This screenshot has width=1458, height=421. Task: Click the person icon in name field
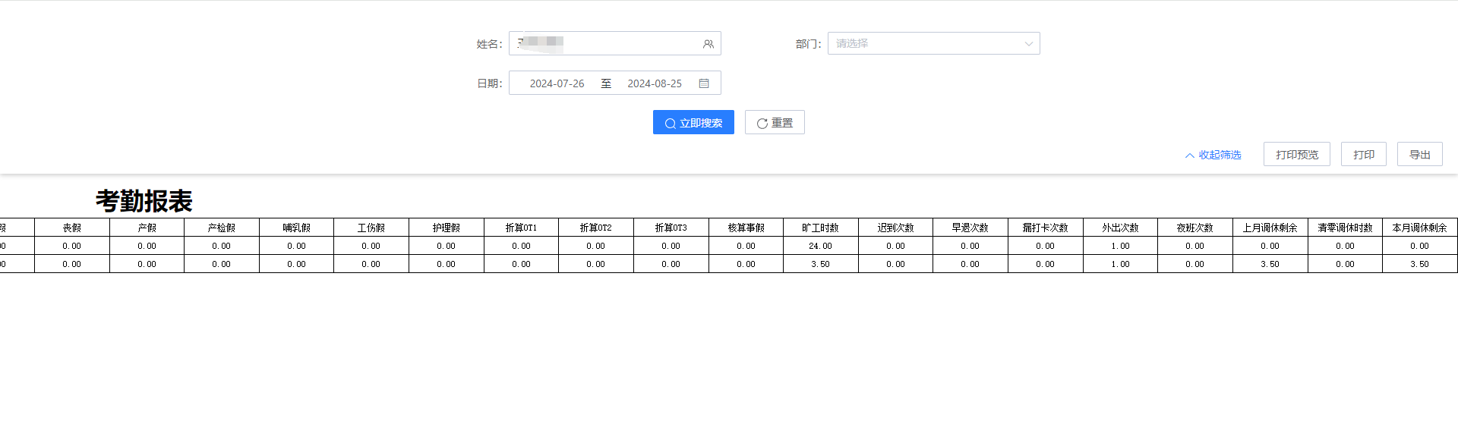click(708, 44)
